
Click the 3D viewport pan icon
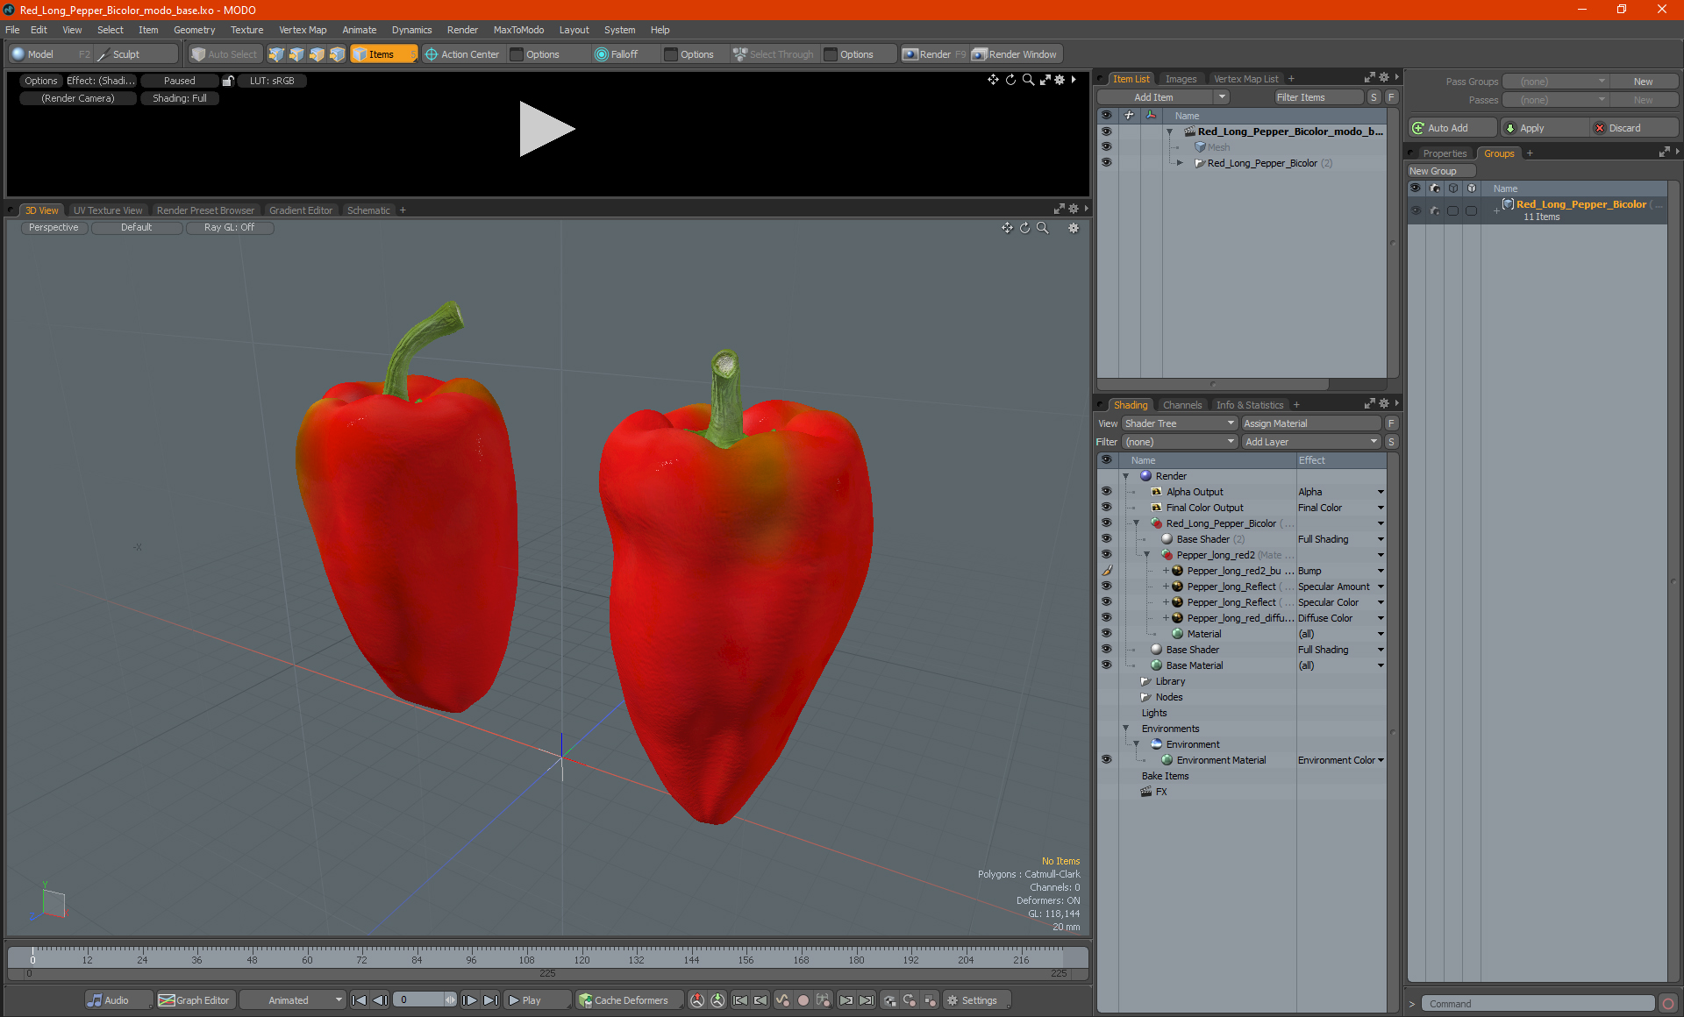tap(1007, 228)
